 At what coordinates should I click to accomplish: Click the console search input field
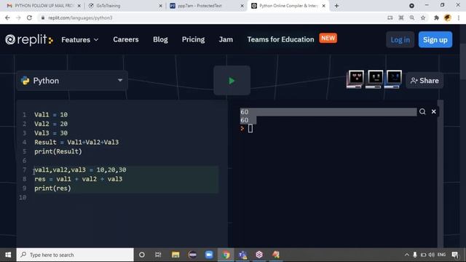coord(328,112)
